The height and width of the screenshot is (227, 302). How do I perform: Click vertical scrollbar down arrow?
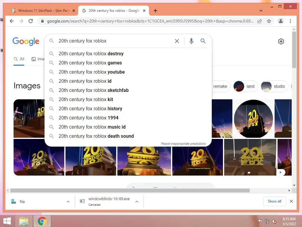coord(294,185)
